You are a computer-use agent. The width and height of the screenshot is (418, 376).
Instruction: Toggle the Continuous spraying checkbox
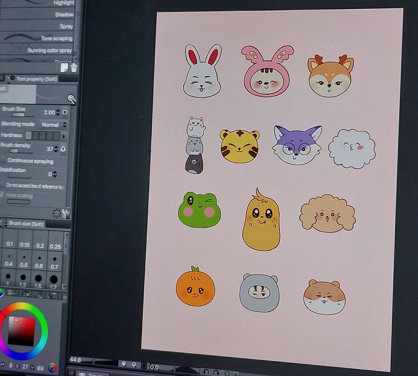pyautogui.click(x=3, y=160)
